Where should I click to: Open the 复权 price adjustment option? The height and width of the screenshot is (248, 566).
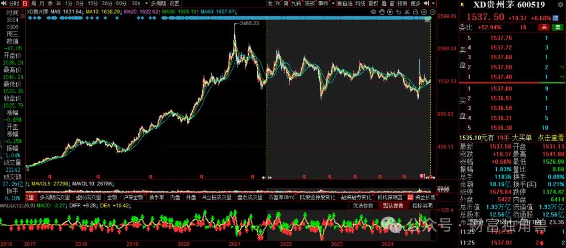(373, 4)
